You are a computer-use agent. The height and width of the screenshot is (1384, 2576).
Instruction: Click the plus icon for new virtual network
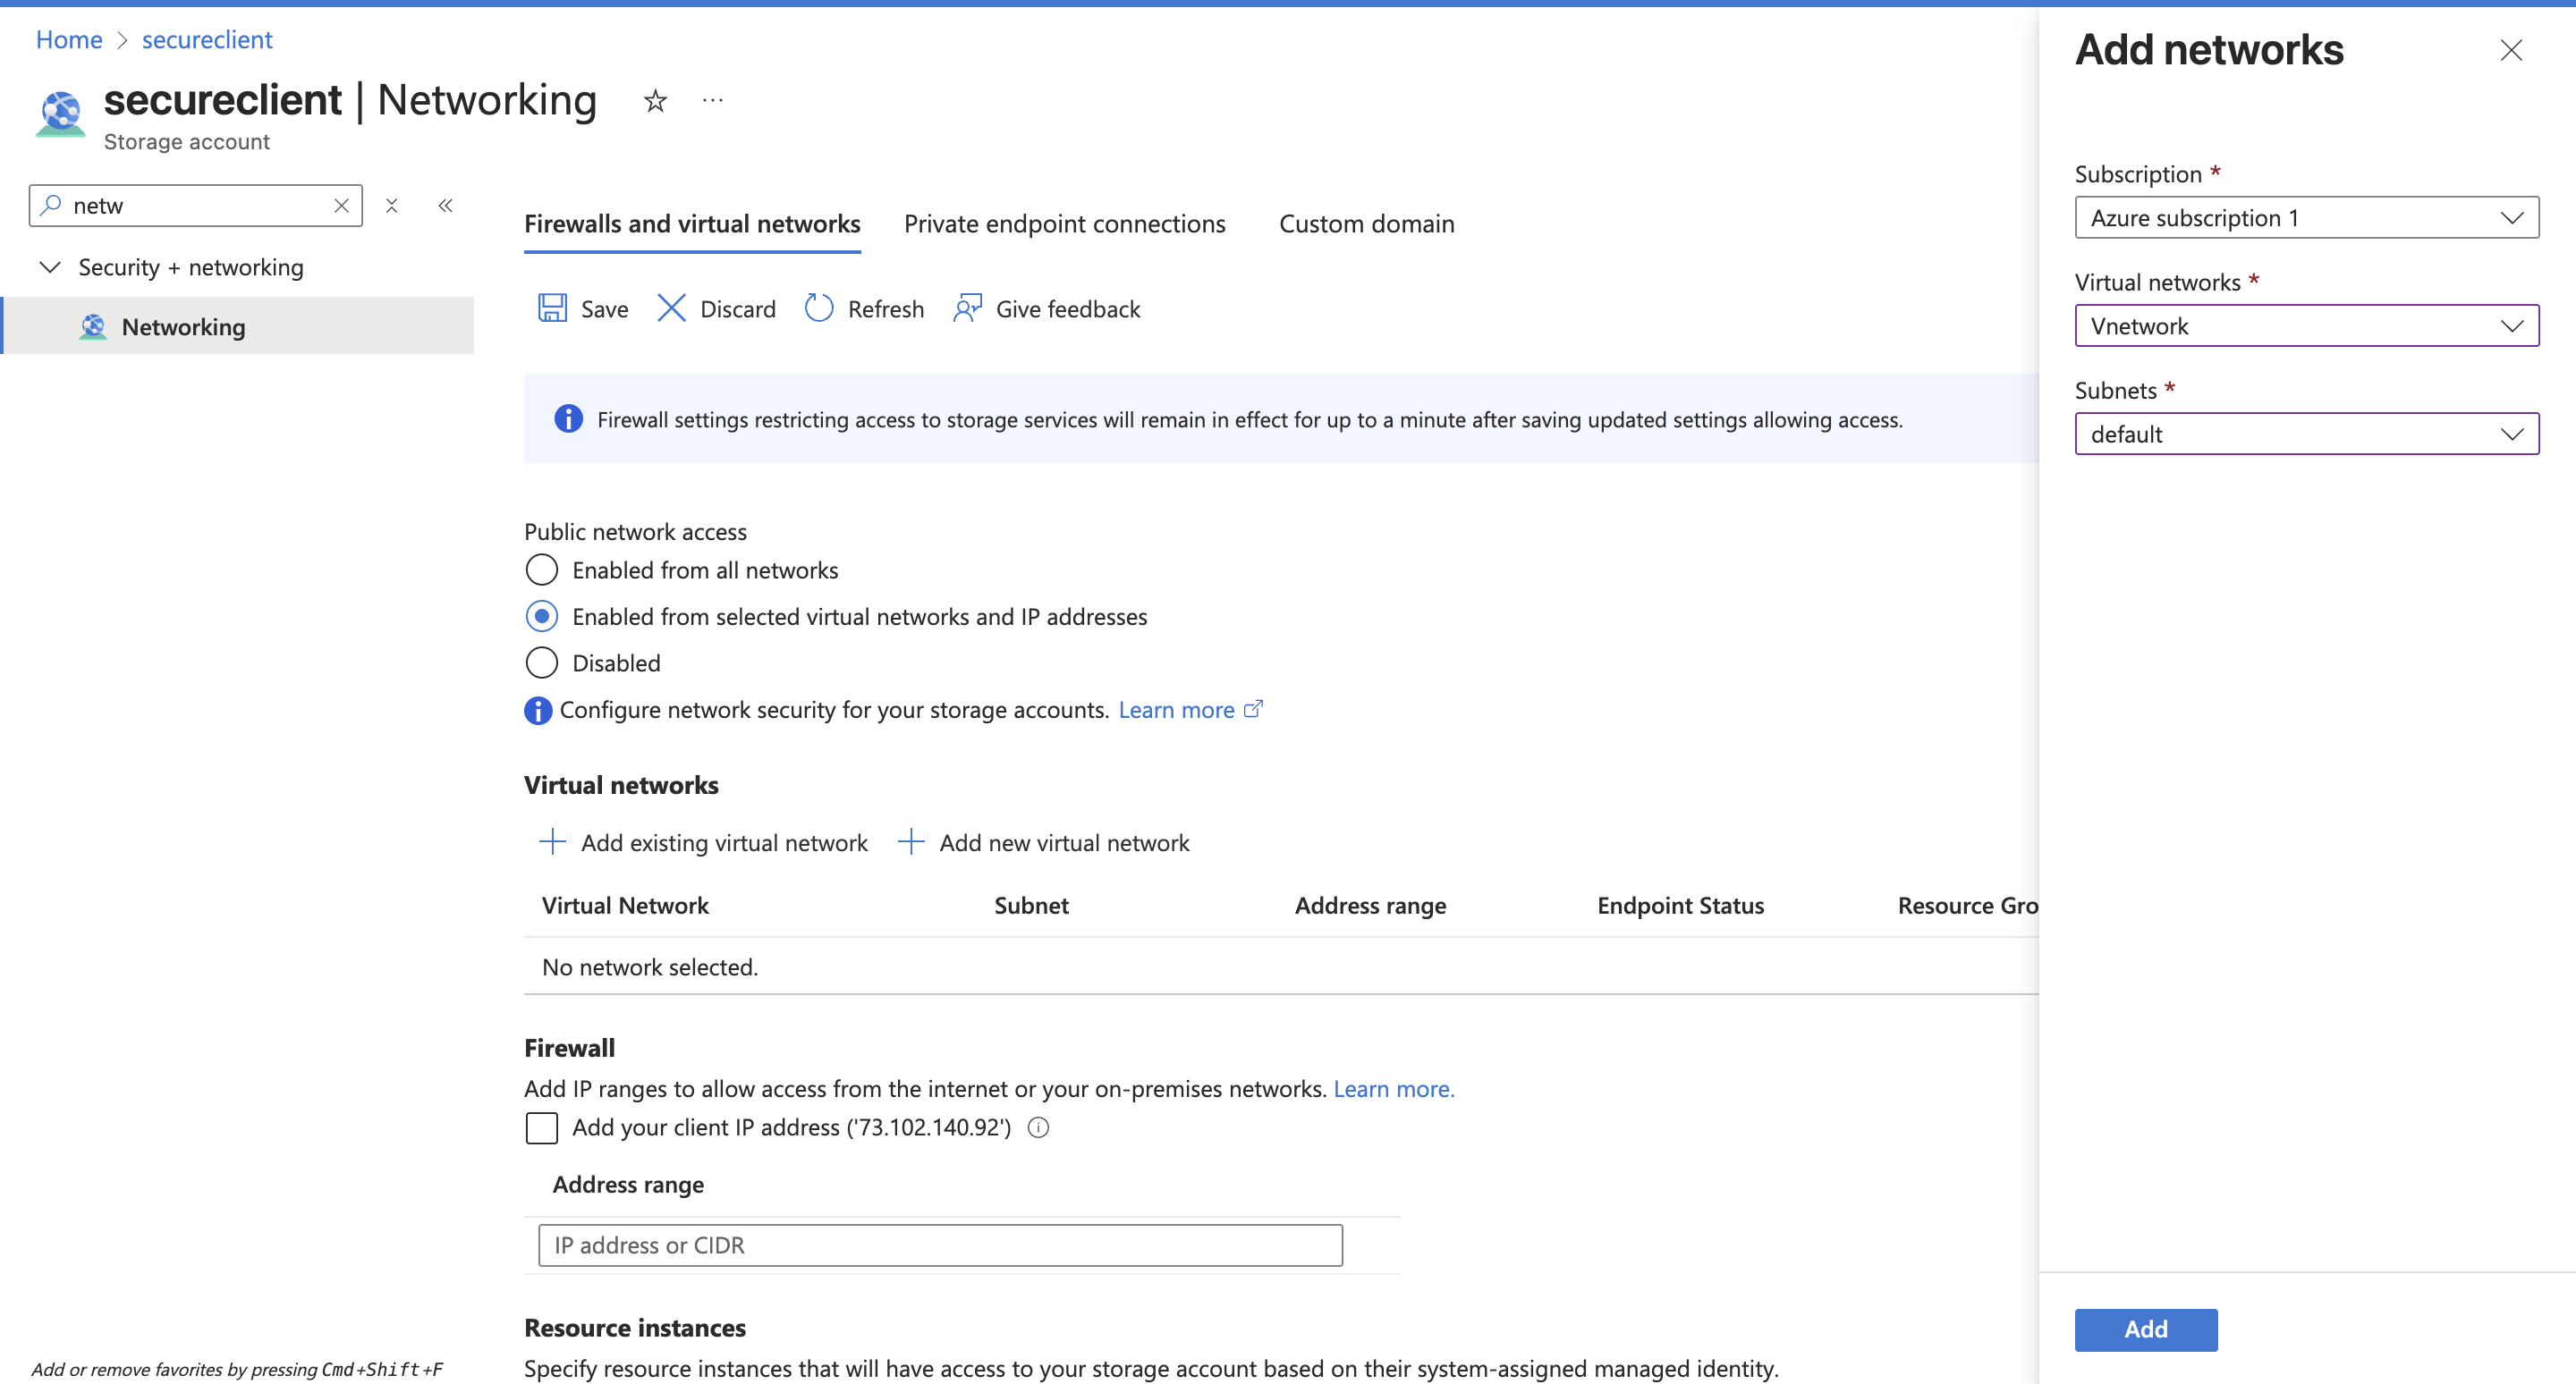911,841
